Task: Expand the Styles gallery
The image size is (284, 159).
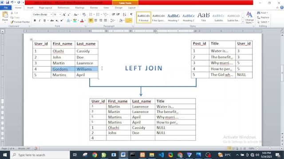Action: coord(243,22)
